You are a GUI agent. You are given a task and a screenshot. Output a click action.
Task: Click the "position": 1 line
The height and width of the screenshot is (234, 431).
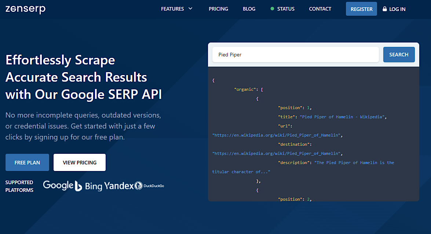[x=295, y=108]
